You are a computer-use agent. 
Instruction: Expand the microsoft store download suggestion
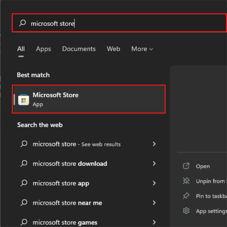(154, 163)
